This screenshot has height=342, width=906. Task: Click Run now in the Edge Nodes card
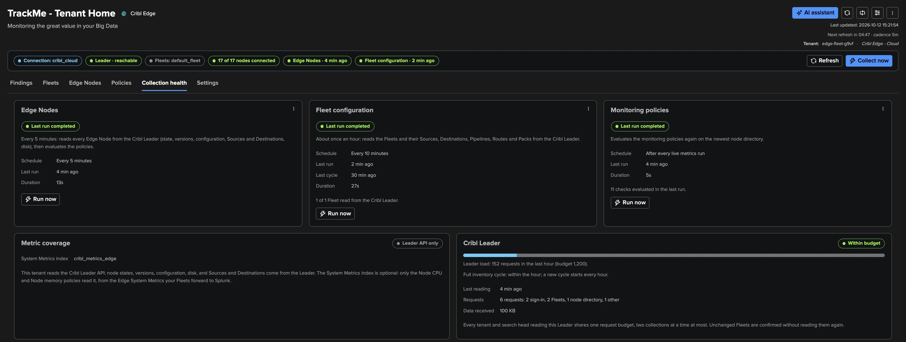tap(40, 199)
